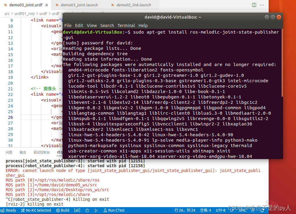Select the [all] build target
Viewport: 296px width, 214px height.
point(77,210)
